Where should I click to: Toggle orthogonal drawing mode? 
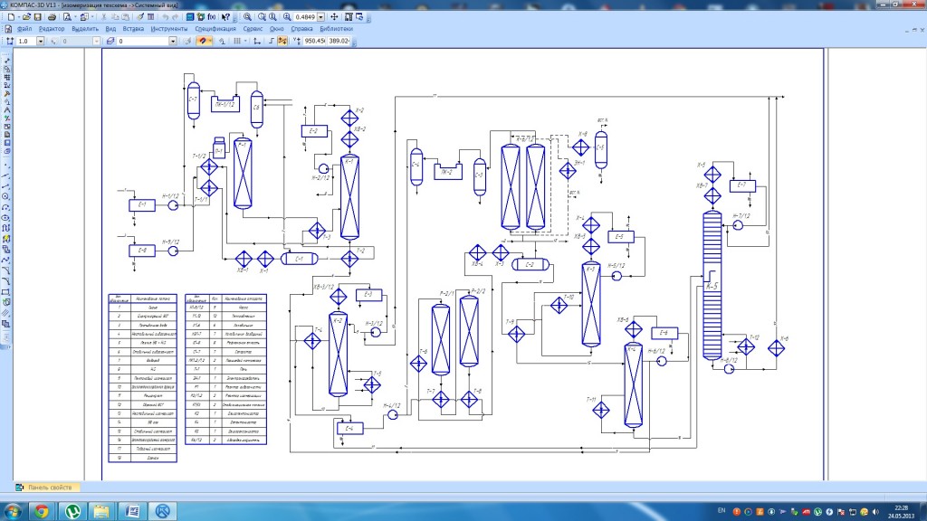272,41
